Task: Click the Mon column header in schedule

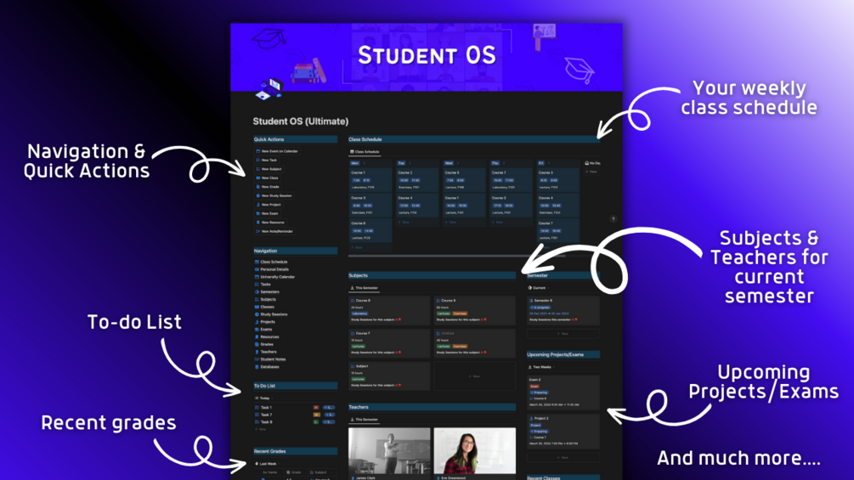Action: tap(355, 163)
